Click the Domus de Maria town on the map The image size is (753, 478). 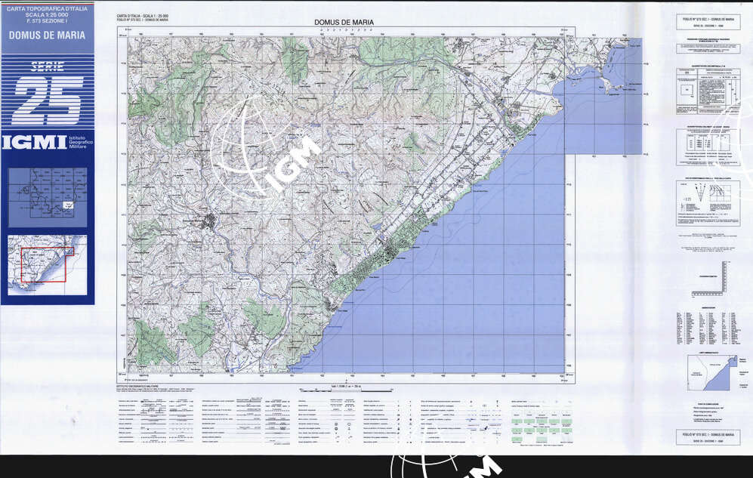point(210,220)
